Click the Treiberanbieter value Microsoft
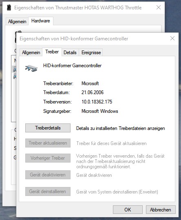 (x=90, y=84)
